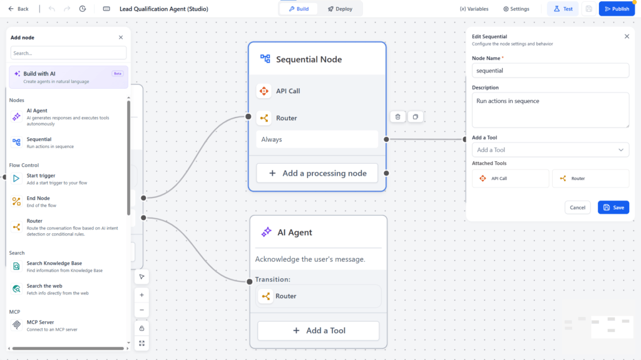Viewport: 641px width, 360px height.
Task: Switch to the Deploy tab
Action: pyautogui.click(x=340, y=9)
